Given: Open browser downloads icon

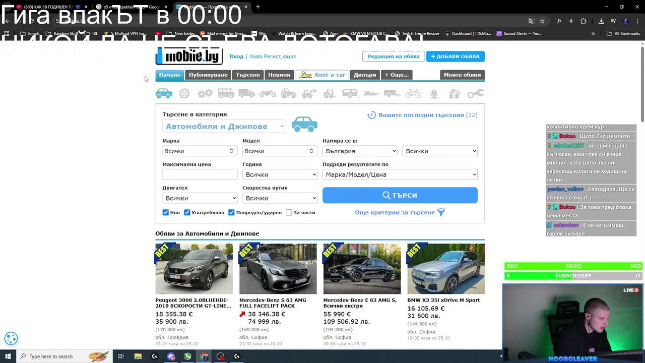Looking at the screenshot, I should (601, 21).
